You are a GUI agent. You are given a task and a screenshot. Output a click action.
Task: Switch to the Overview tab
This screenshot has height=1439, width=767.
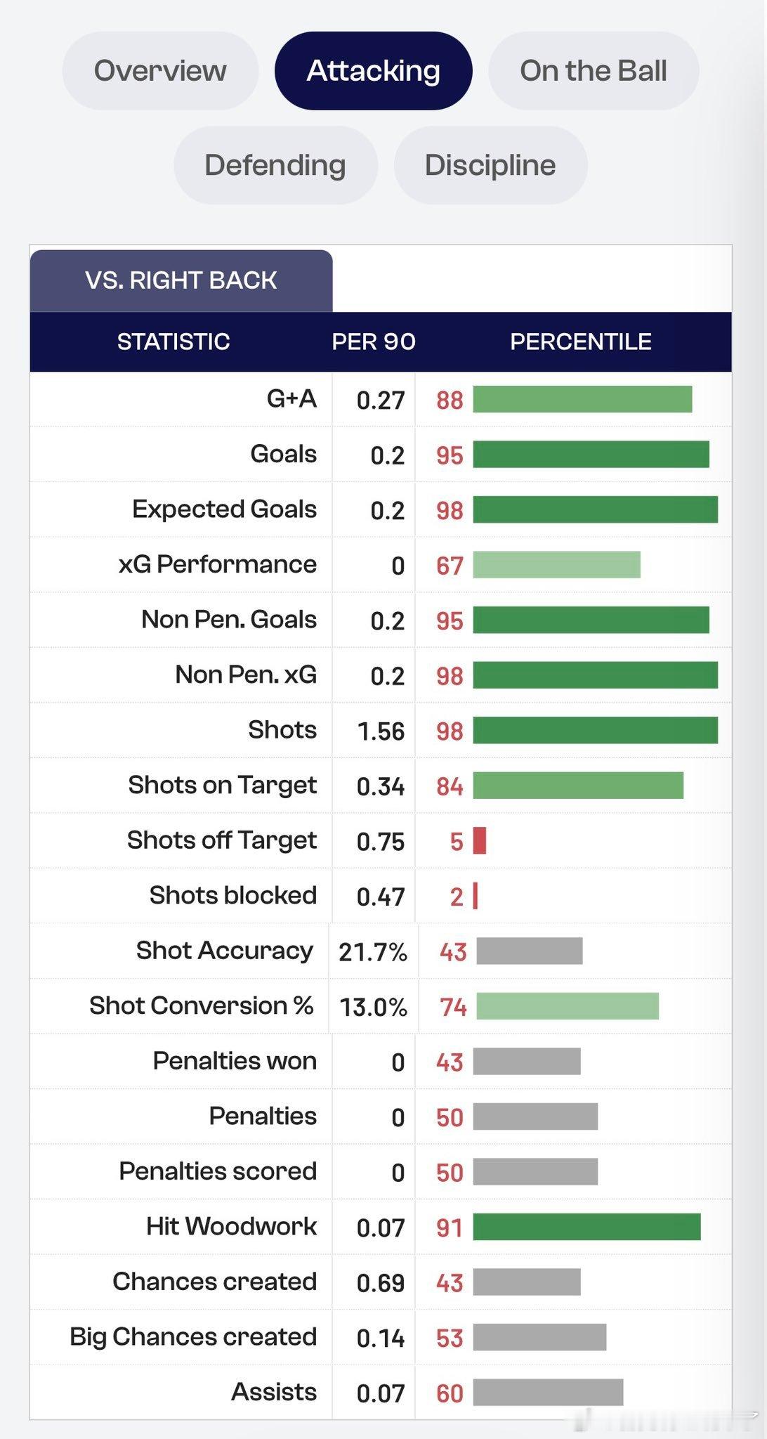coord(160,71)
